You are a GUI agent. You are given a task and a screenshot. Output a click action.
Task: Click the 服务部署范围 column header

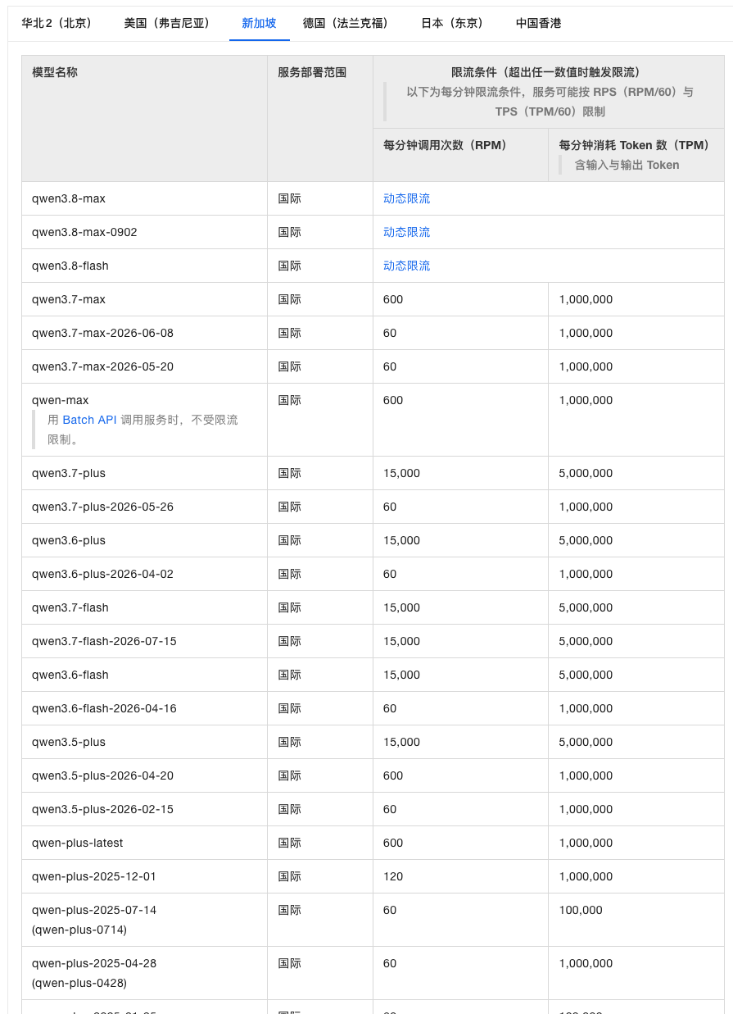[x=312, y=72]
